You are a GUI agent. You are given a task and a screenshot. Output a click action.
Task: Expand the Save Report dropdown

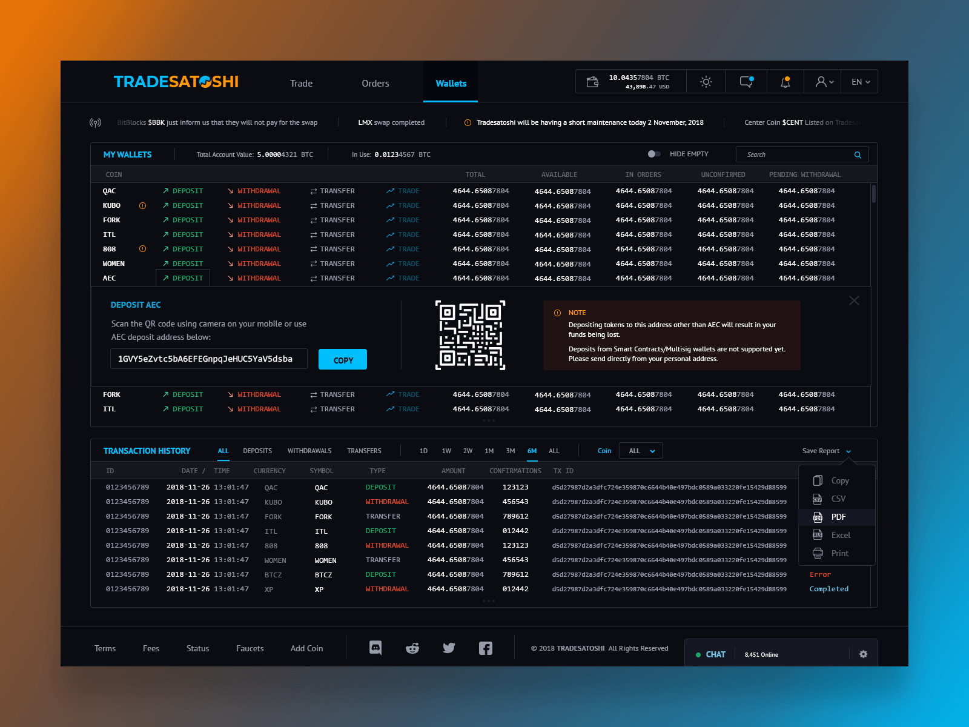click(x=827, y=451)
